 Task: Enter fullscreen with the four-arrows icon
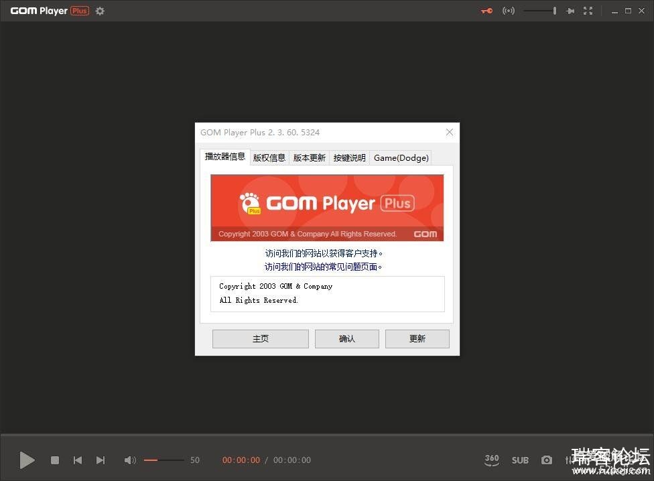(588, 11)
